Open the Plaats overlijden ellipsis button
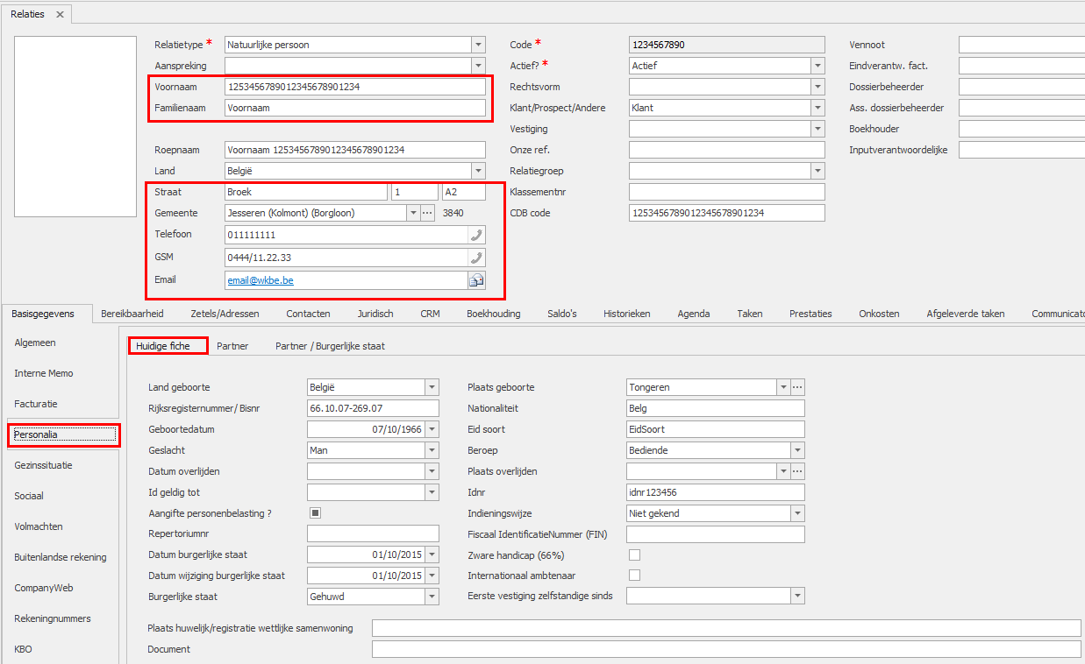The height and width of the screenshot is (664, 1085). click(x=797, y=471)
